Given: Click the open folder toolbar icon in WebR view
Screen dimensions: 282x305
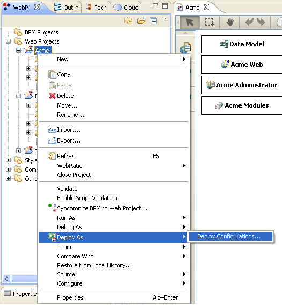Looking at the screenshot, I should click(141, 20).
